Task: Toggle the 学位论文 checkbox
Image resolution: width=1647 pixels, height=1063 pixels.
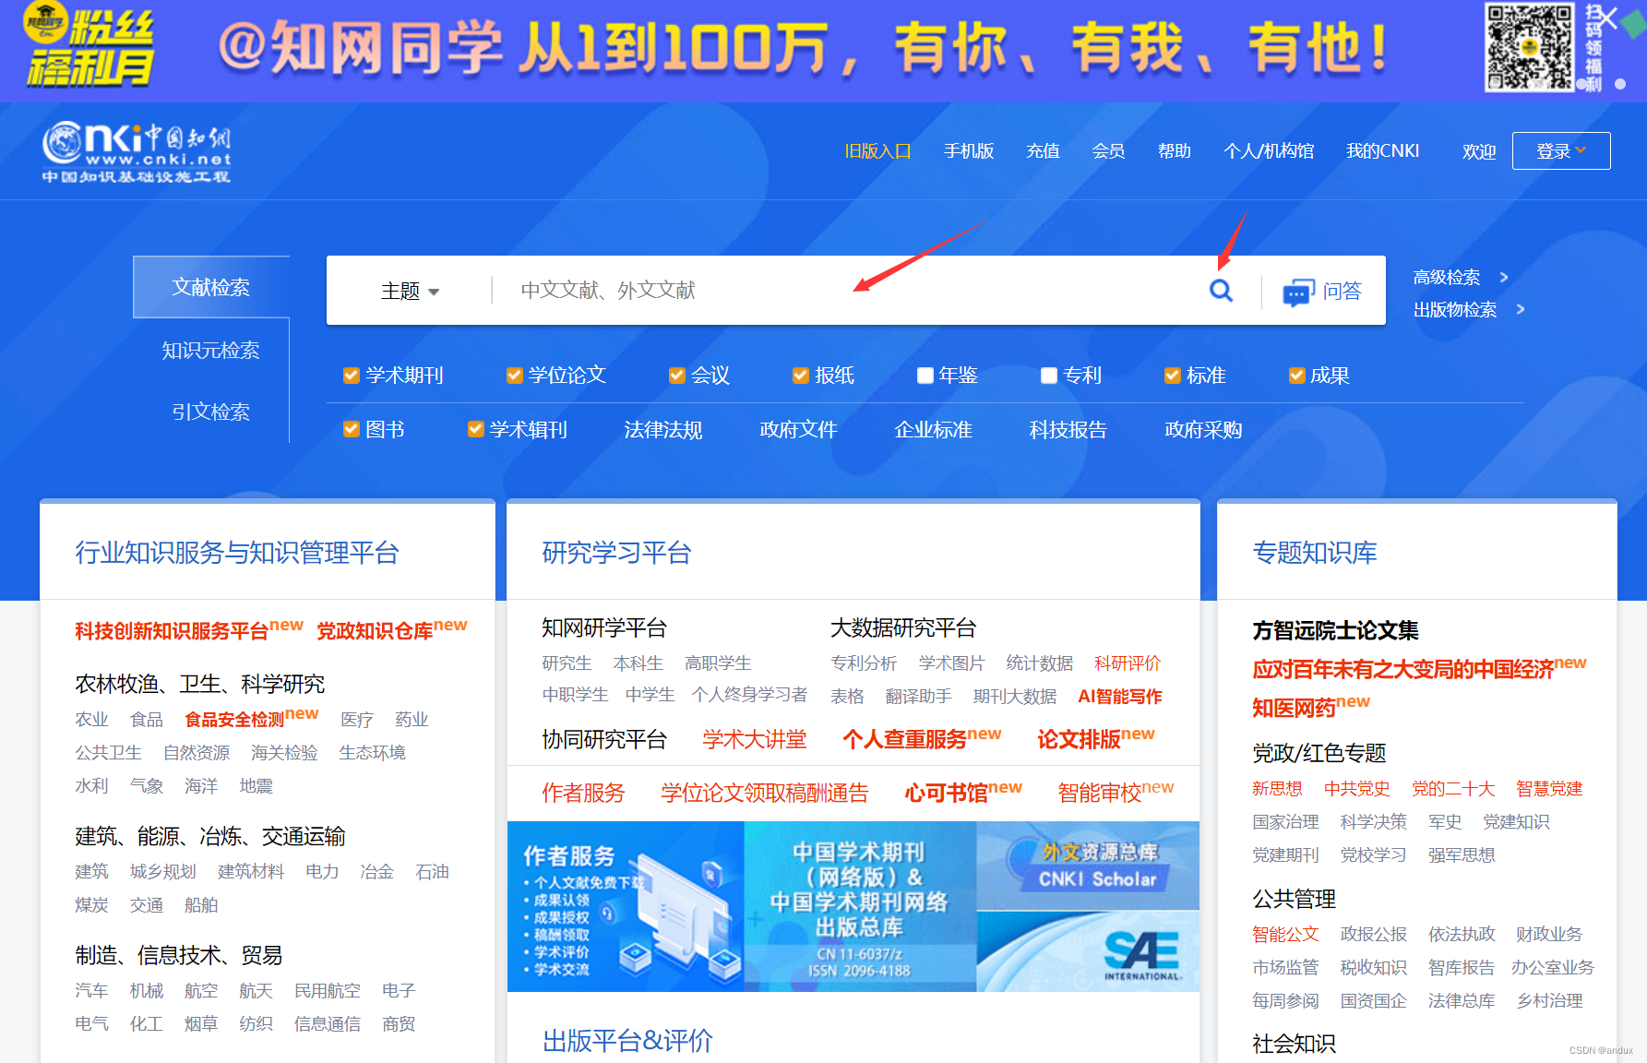Action: (514, 376)
